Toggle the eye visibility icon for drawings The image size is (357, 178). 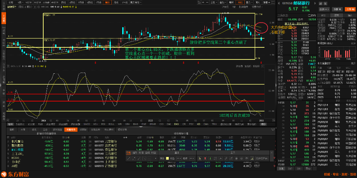pos(247,158)
